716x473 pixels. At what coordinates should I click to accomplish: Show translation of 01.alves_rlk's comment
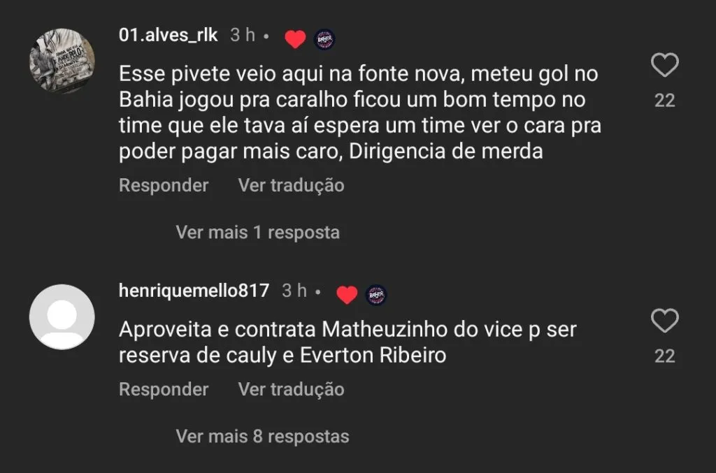(291, 185)
